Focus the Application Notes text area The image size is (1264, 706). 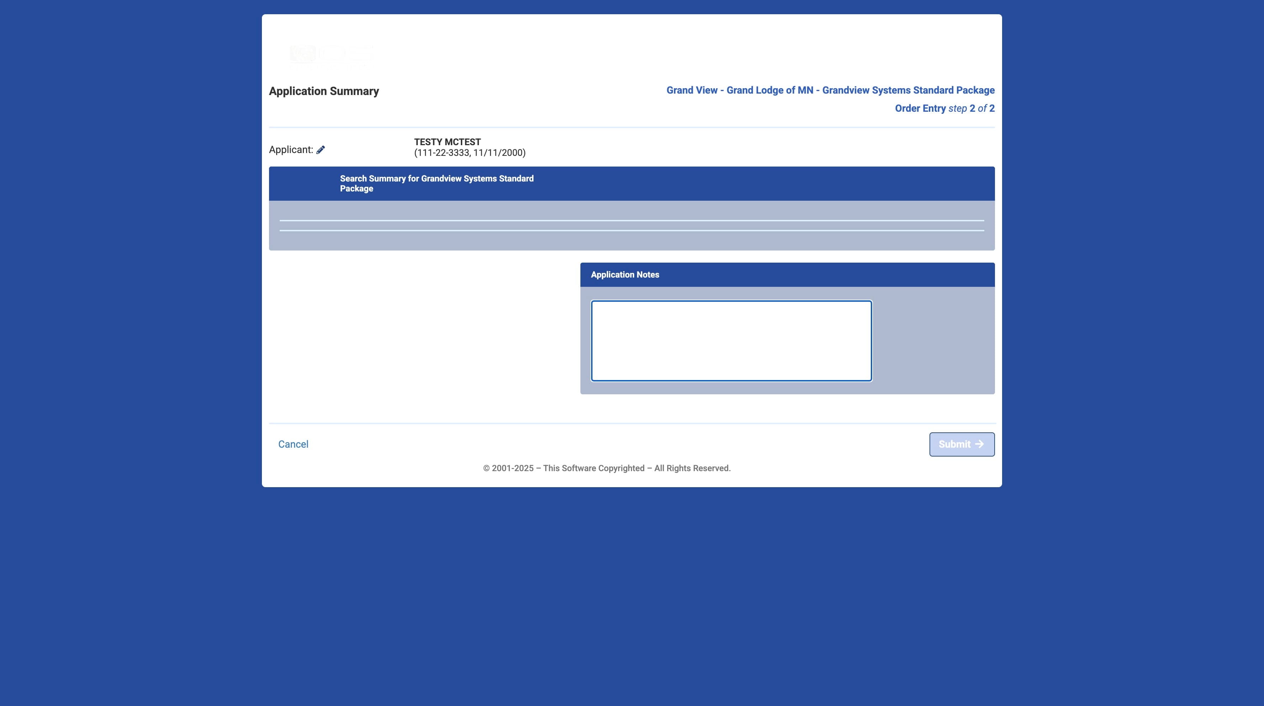[x=731, y=341]
